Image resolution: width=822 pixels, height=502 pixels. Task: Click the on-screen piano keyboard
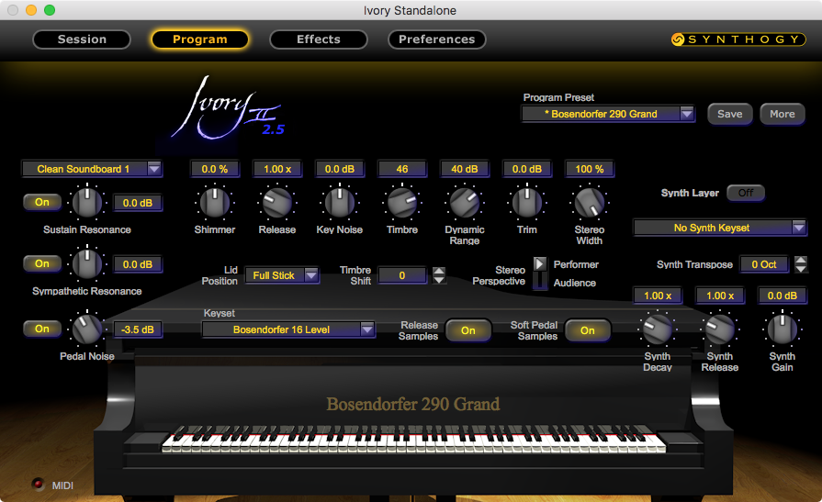pyautogui.click(x=413, y=439)
